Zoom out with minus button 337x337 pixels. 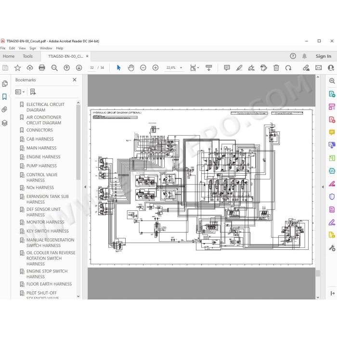143,68
